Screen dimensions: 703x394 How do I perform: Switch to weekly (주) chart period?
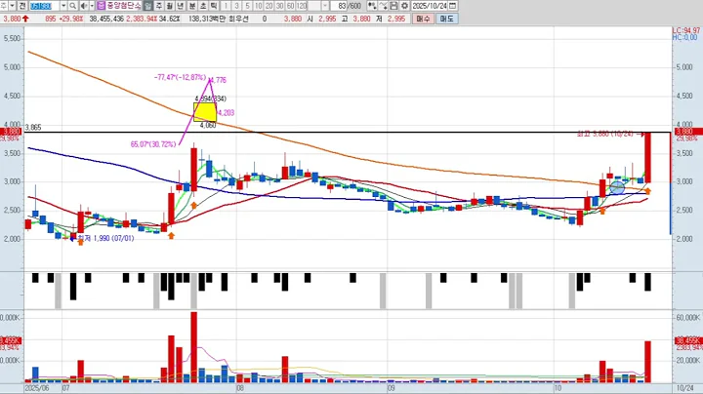click(x=159, y=6)
